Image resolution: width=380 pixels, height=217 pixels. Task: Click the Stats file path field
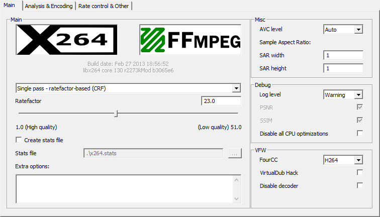click(153, 153)
